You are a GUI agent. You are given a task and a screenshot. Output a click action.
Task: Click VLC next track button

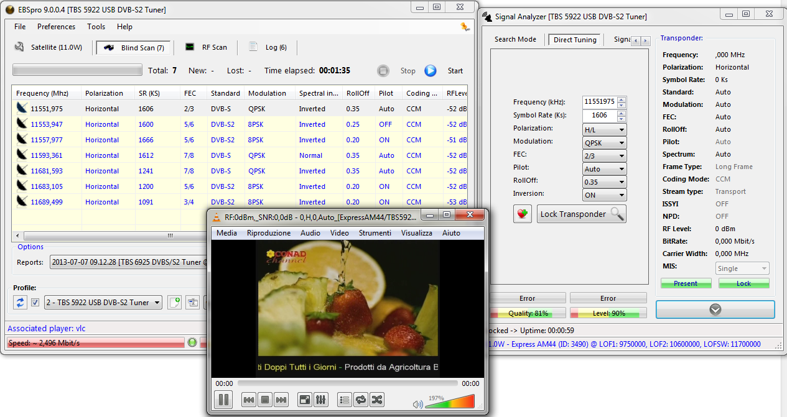(281, 400)
